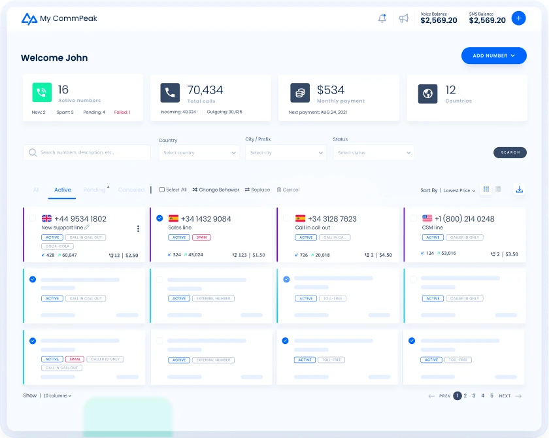Image resolution: width=549 pixels, height=438 pixels.
Task: Select the +44 9534 1802 number checkbox
Action: [33, 218]
